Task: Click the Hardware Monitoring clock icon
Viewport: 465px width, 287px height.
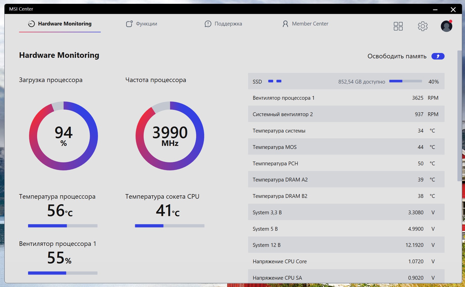Action: point(31,24)
